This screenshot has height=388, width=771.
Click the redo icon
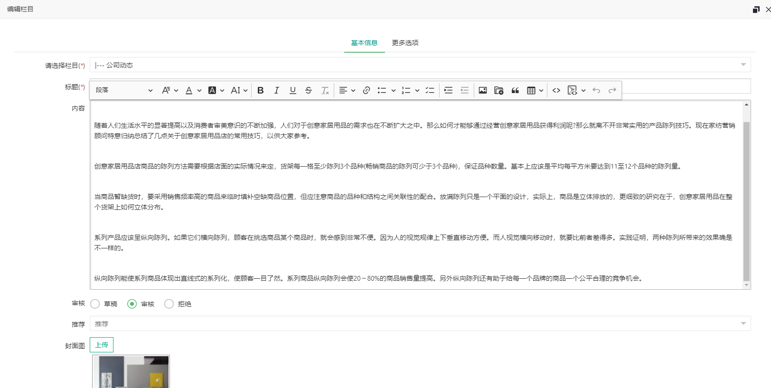pos(612,90)
